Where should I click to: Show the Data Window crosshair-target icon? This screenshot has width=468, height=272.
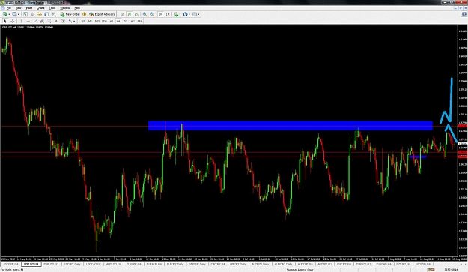point(32,14)
